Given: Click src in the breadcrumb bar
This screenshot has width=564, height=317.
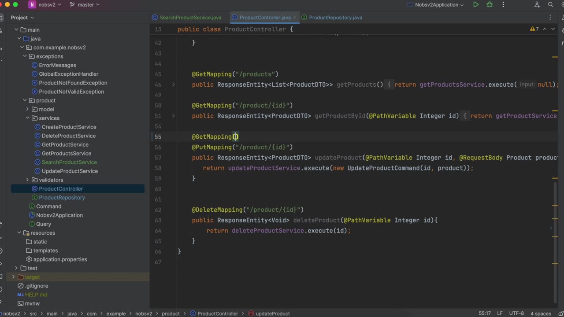Looking at the screenshot, I should 33,313.
